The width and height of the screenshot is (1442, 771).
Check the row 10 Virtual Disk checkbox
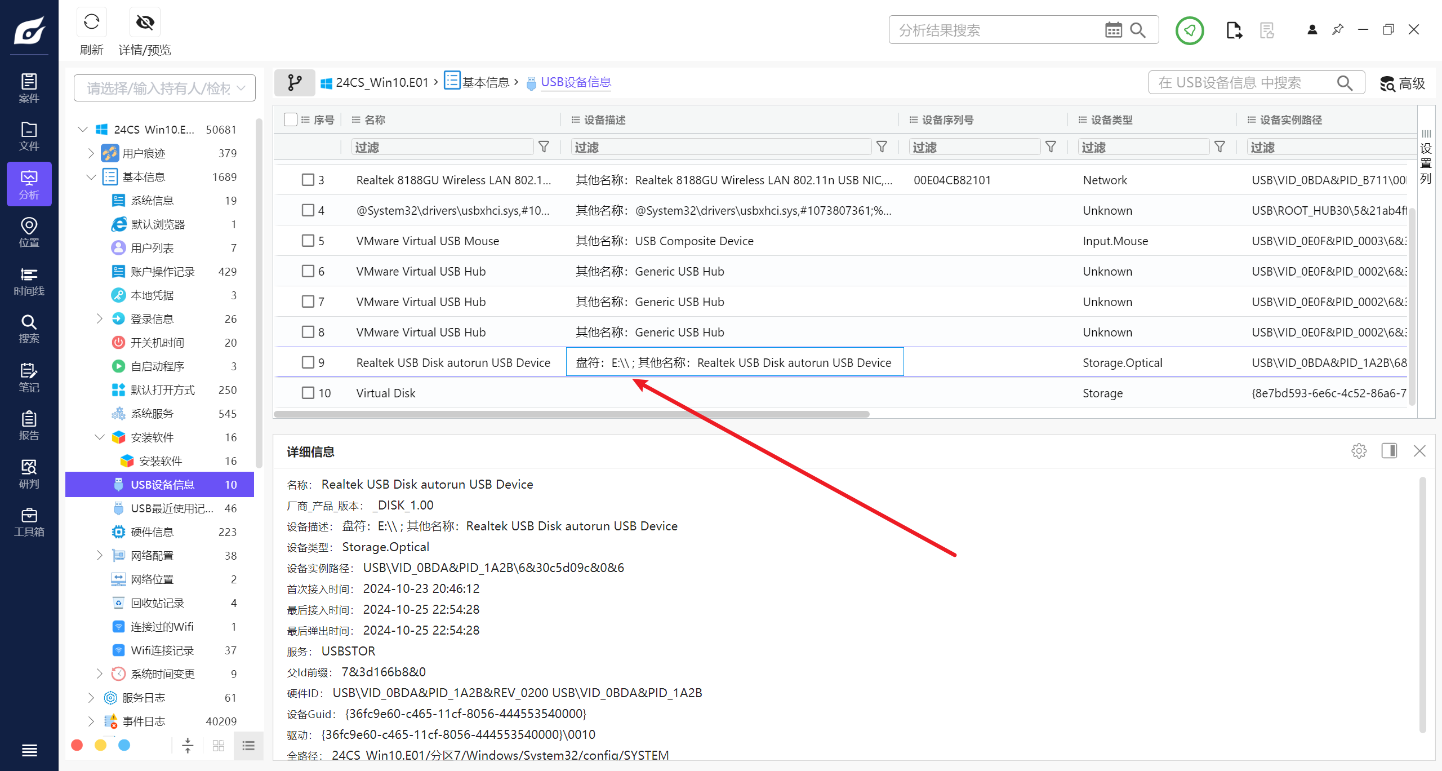(308, 393)
